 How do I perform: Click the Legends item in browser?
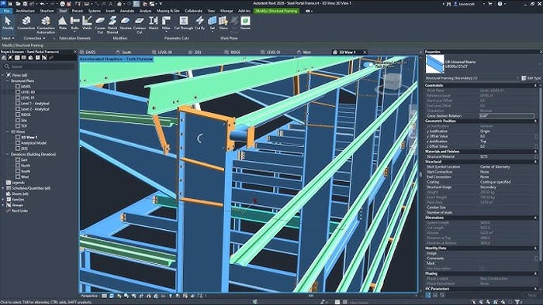coord(18,183)
